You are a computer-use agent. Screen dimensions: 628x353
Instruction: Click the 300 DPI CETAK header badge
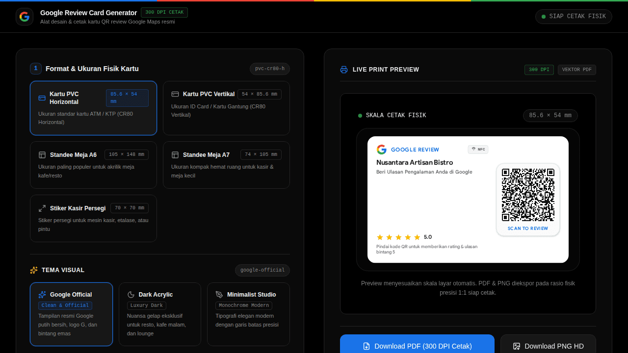[x=164, y=12]
